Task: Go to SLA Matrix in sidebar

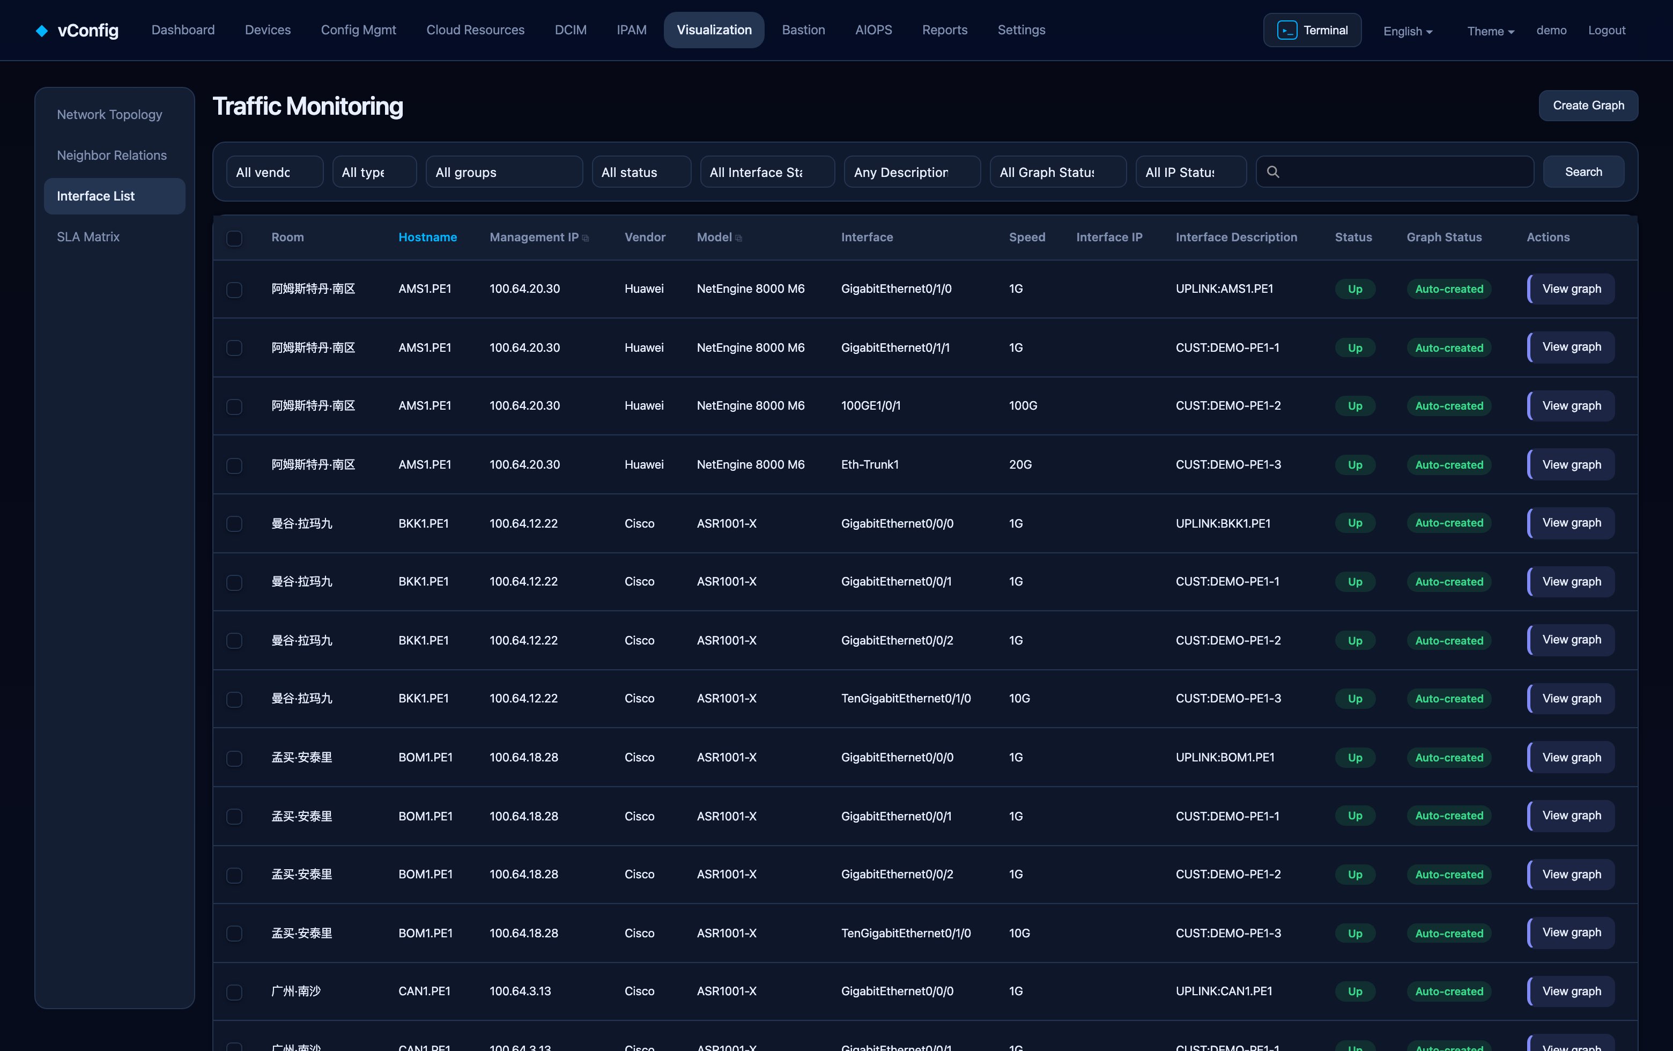Action: point(115,237)
